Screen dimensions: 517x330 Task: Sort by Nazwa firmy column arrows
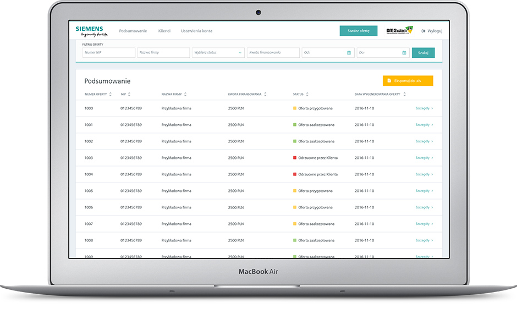point(185,95)
